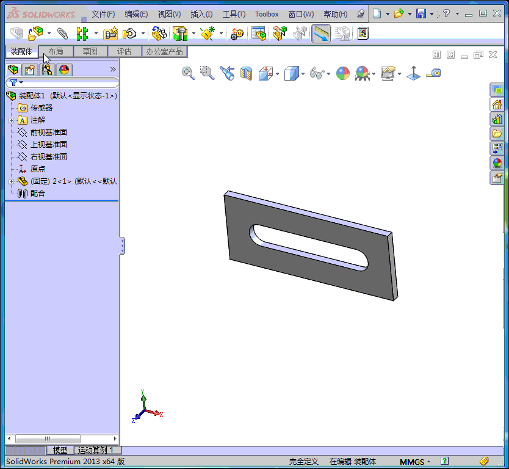Viewport: 509px width, 469px height.
Task: Click the 3D triad axis view icon
Action: point(414,73)
